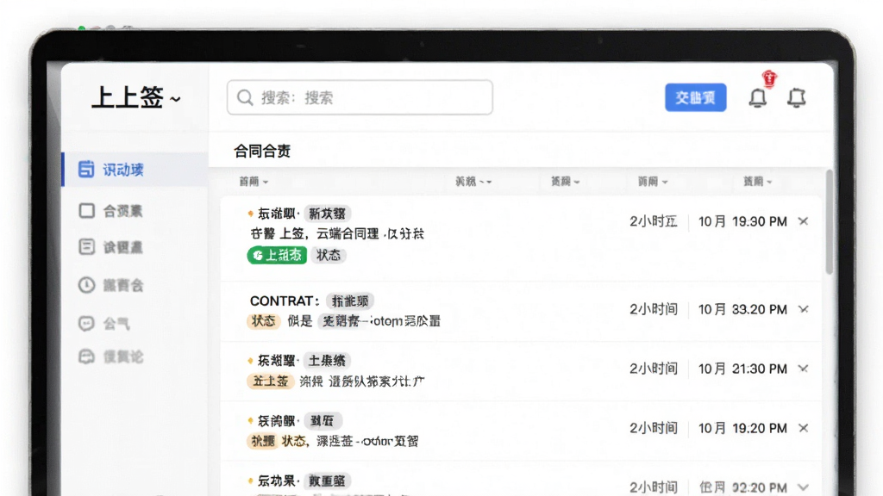Click the CONTRAT: row title
This screenshot has height=496, width=883.
285,301
